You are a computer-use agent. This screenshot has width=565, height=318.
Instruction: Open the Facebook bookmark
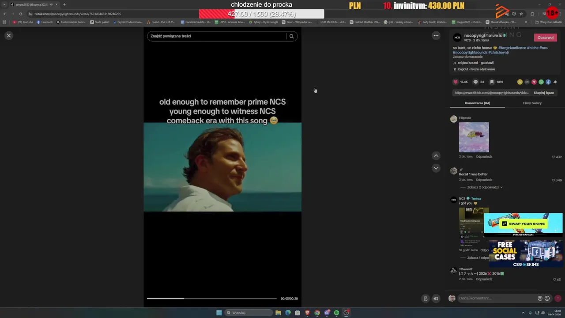[x=45, y=22]
